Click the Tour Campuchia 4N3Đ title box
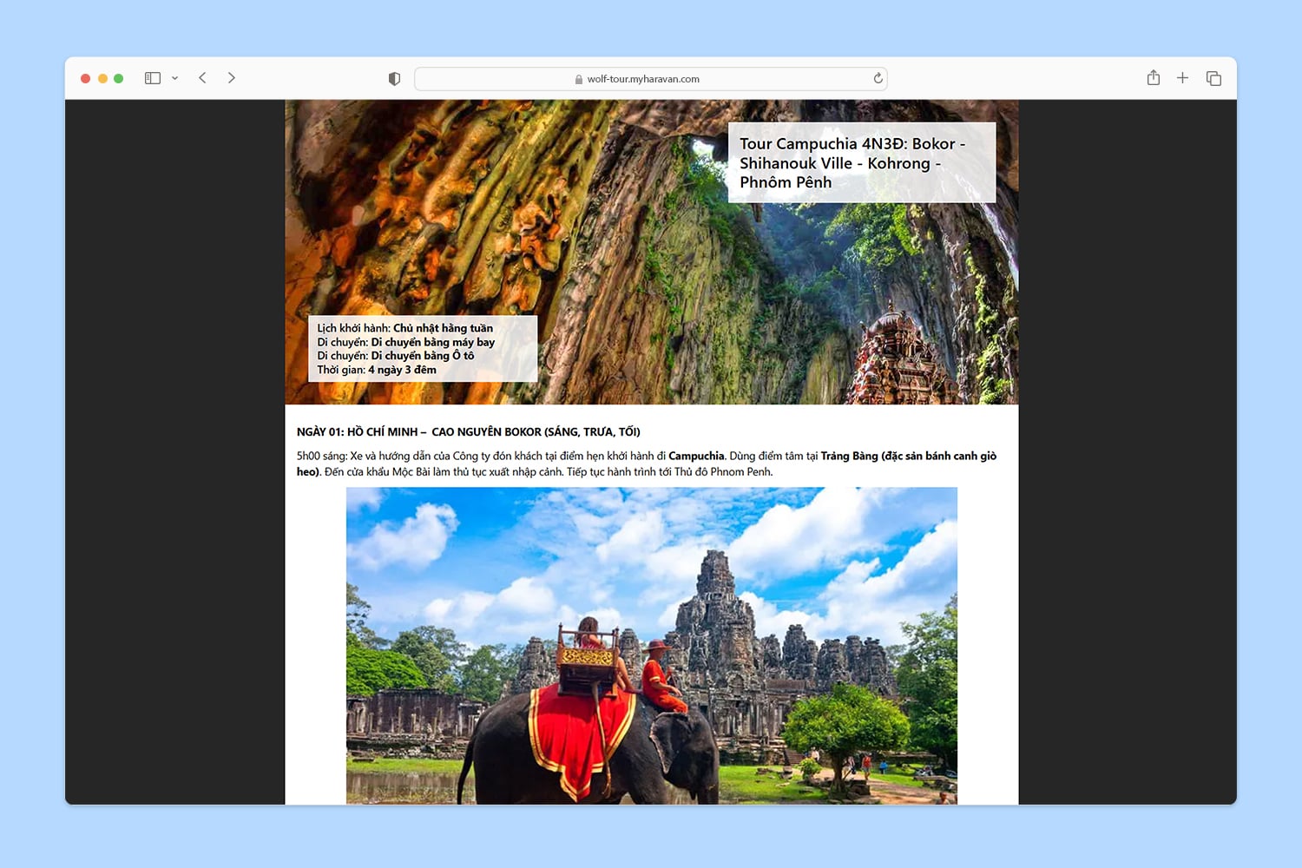This screenshot has height=868, width=1302. click(x=861, y=163)
